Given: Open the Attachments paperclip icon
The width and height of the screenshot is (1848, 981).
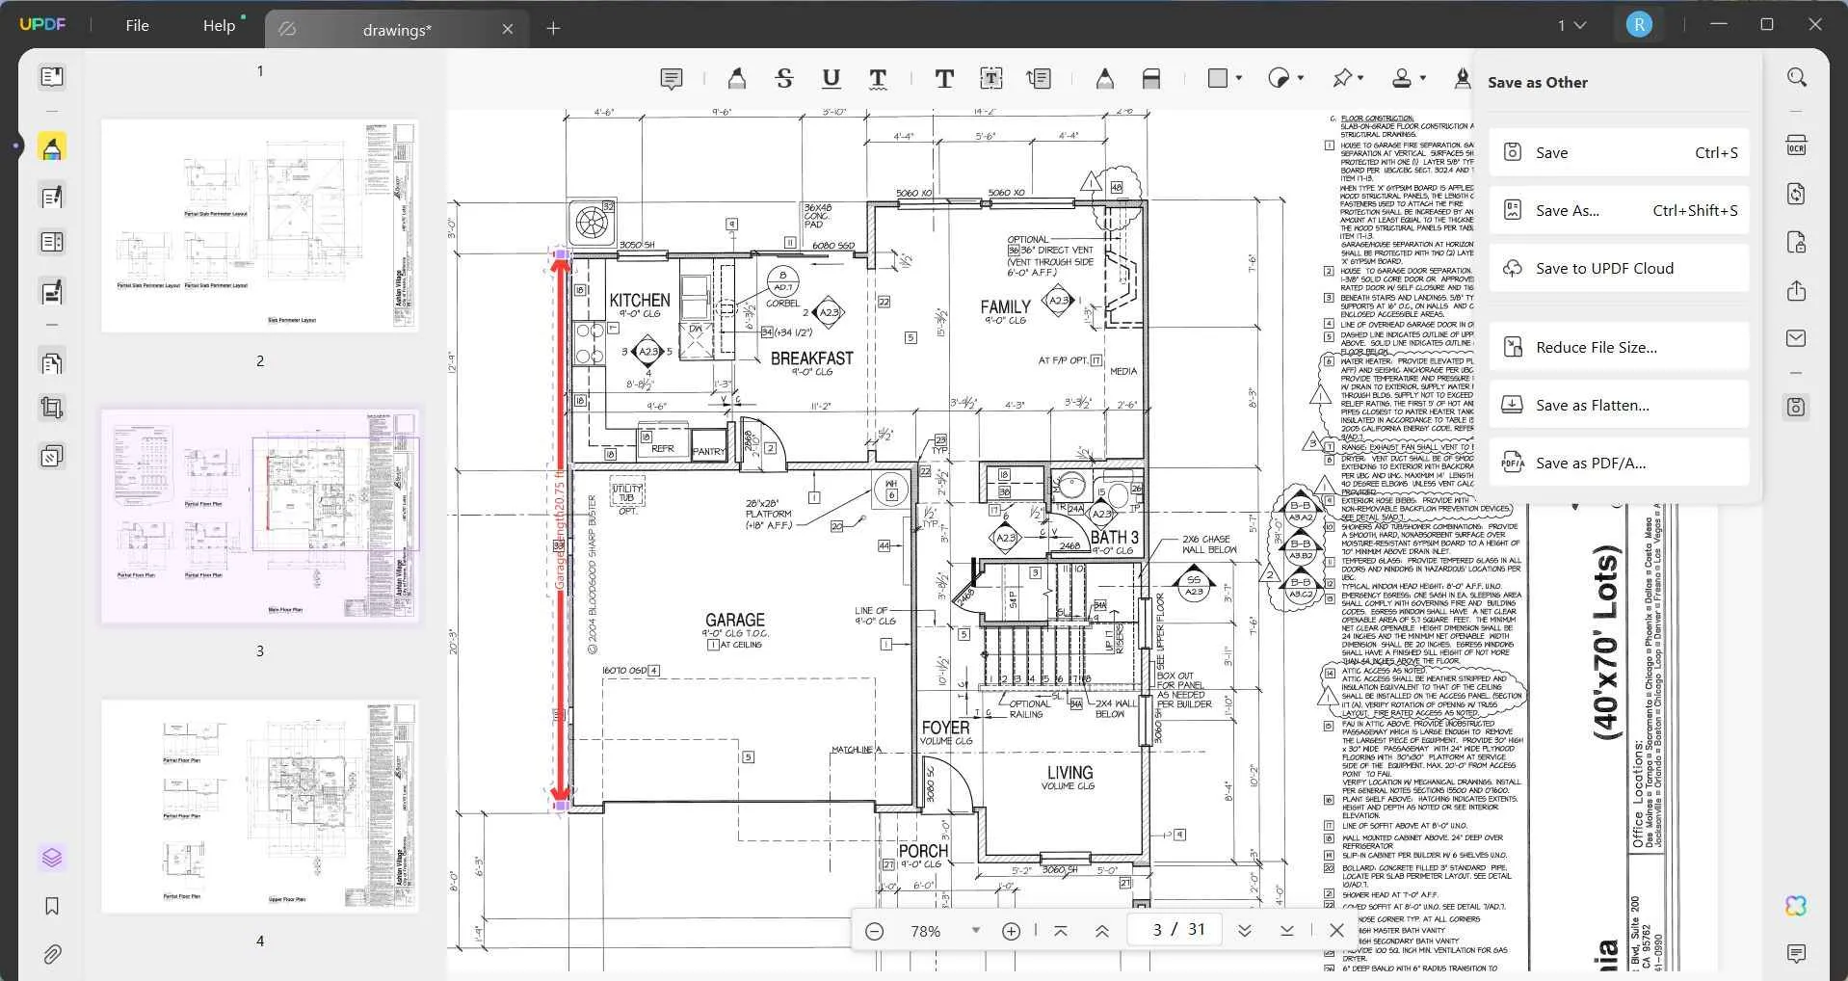Looking at the screenshot, I should click(52, 954).
